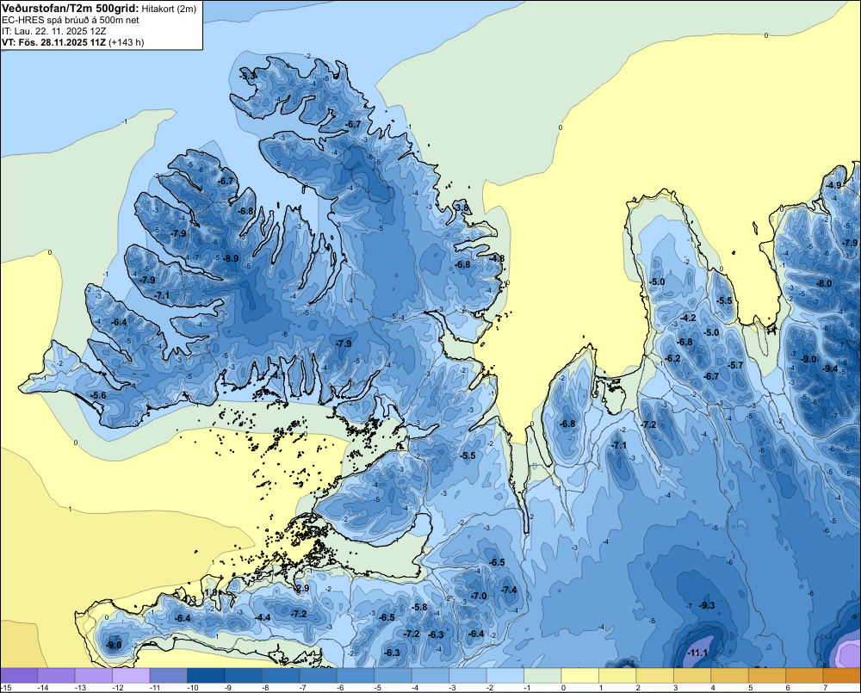The height and width of the screenshot is (693, 861).
Task: Click the '2.9' temperature value on the map
Action: [x=302, y=588]
